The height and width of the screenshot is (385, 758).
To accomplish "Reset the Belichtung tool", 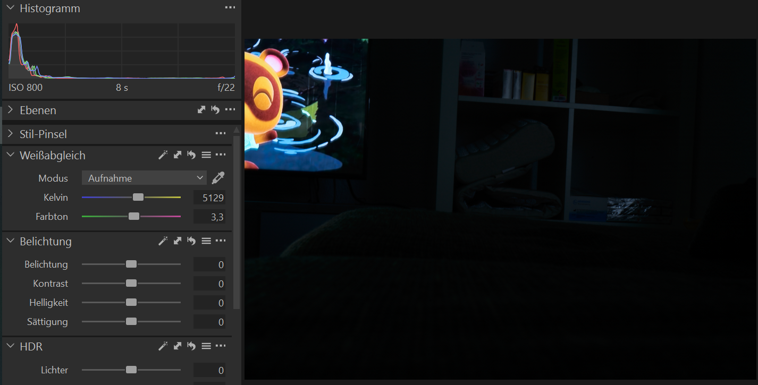I will 191,241.
